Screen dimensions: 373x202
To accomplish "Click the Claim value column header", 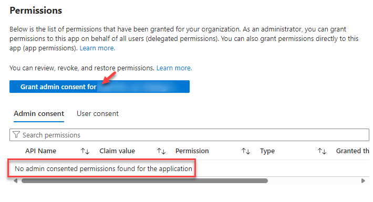I will click(117, 151).
